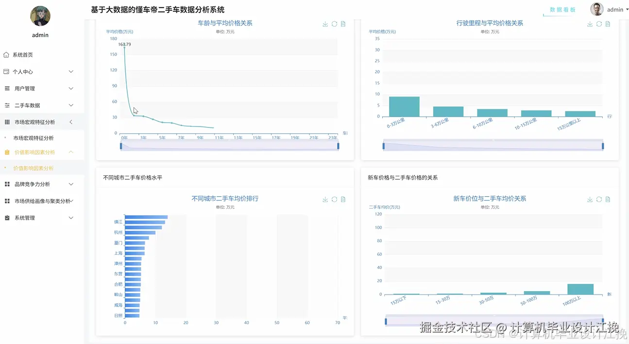
Task: Click the checklist icon beside 系统管理
Action: tap(7, 218)
